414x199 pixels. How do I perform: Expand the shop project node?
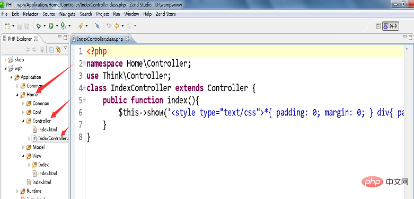click(5, 60)
